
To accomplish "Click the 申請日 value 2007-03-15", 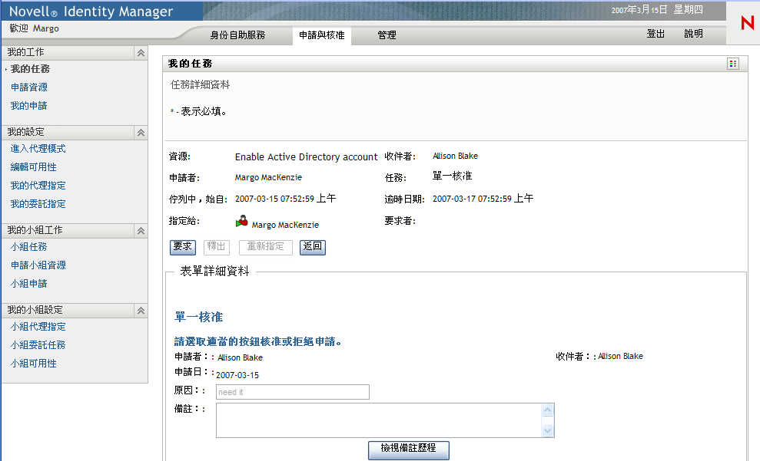I will tap(237, 375).
